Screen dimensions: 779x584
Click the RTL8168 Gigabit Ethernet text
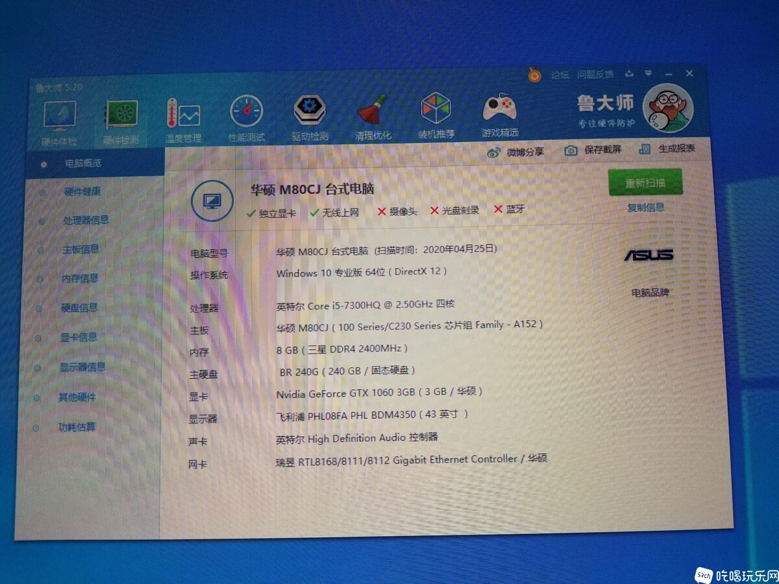click(x=412, y=461)
